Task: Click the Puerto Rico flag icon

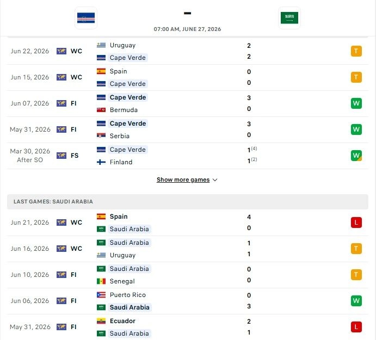Action: 101,295
